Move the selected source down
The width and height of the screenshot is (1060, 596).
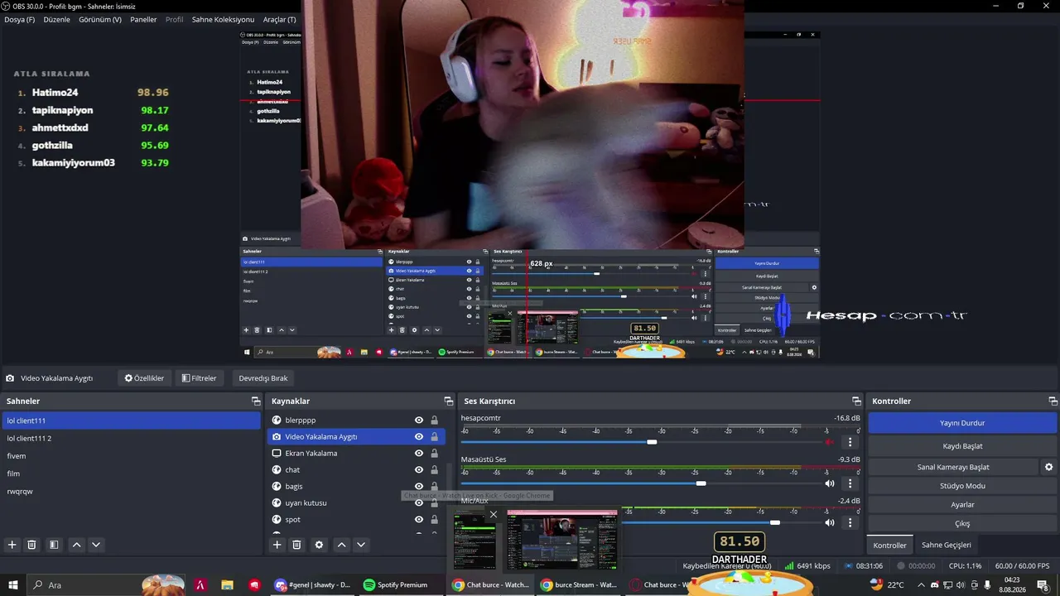[360, 545]
